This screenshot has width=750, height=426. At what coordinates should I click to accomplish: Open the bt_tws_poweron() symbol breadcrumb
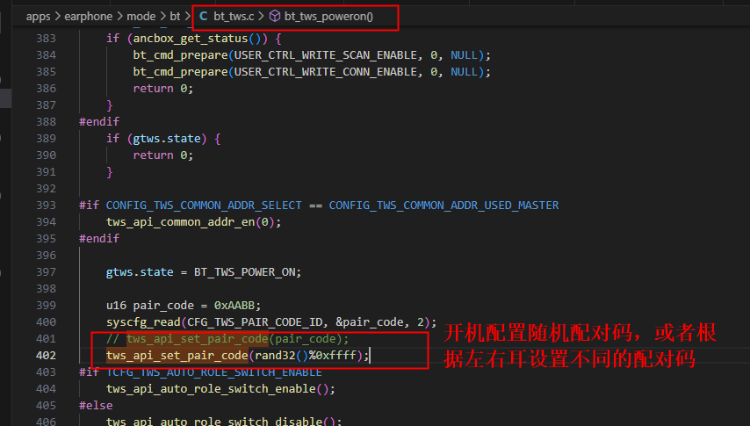328,17
